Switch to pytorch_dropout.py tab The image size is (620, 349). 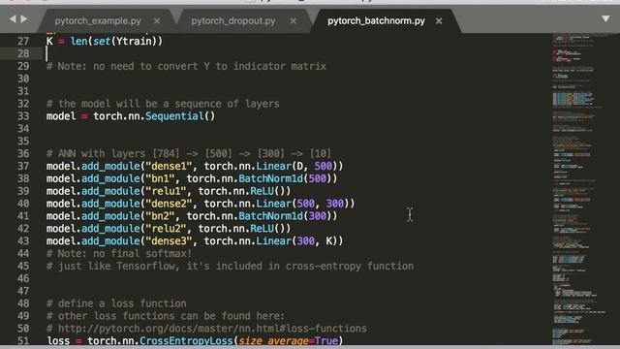[233, 20]
